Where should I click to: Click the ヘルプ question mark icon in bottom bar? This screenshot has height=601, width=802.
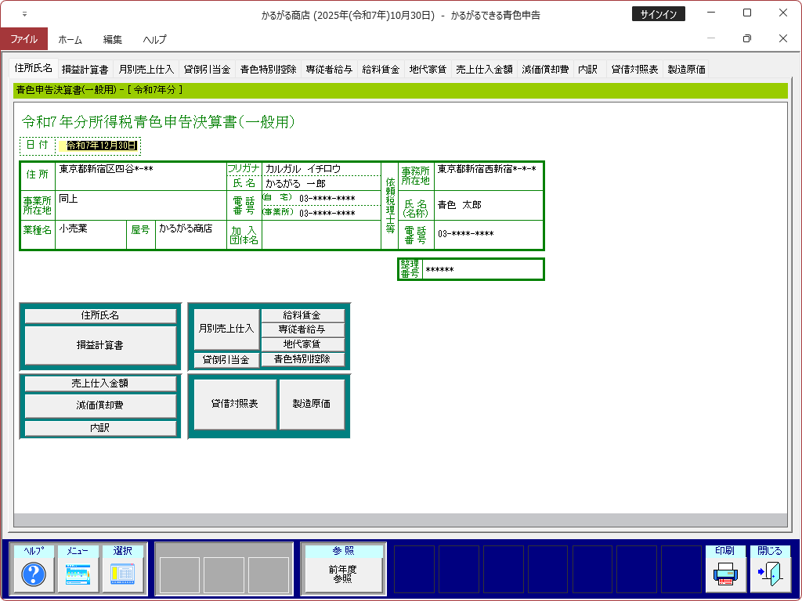point(34,575)
